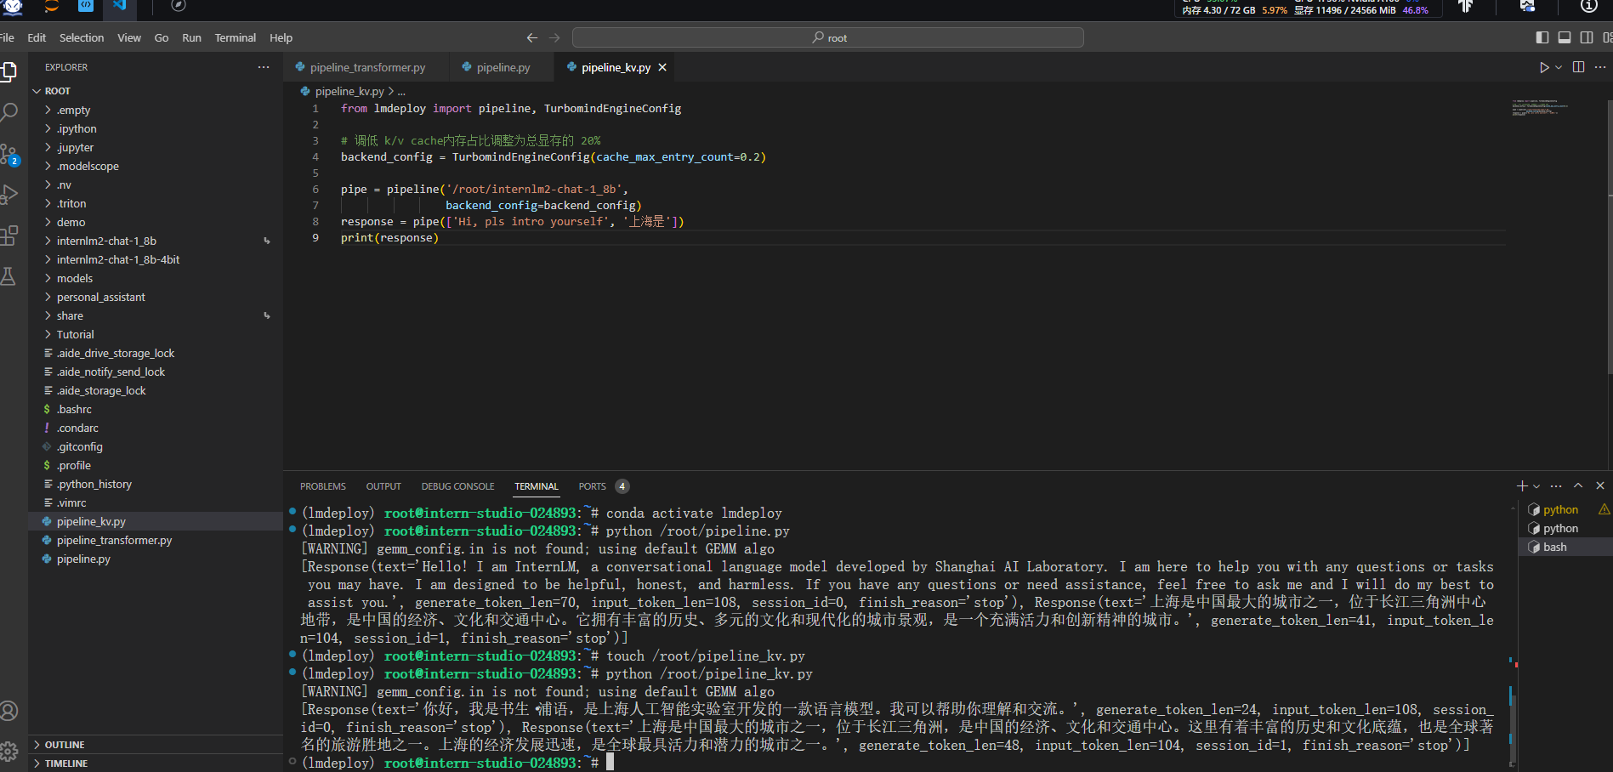Open the compass icon in top taskbar

[178, 6]
